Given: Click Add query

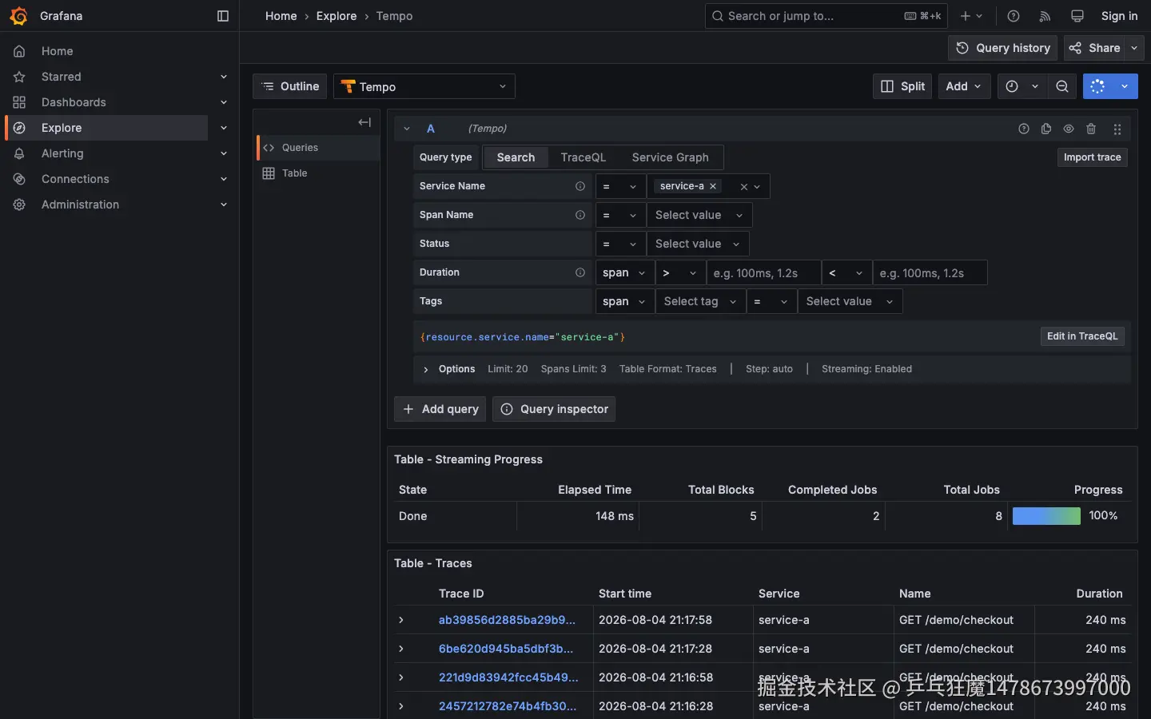Looking at the screenshot, I should [x=440, y=409].
